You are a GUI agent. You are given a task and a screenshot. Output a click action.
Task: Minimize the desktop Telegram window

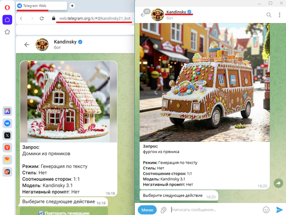[259, 3]
